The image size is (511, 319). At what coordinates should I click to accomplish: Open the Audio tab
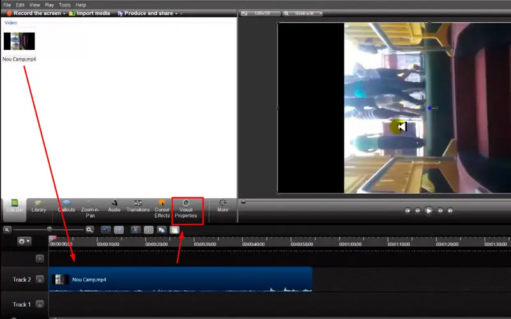[114, 206]
